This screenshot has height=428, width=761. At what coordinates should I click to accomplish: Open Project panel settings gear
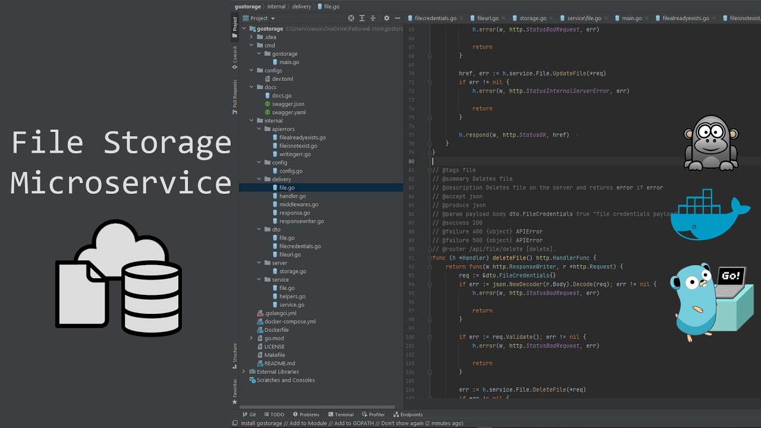point(386,18)
